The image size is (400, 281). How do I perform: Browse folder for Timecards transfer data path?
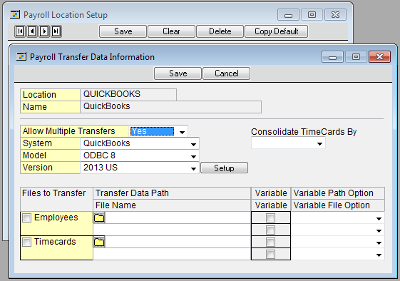[99, 242]
